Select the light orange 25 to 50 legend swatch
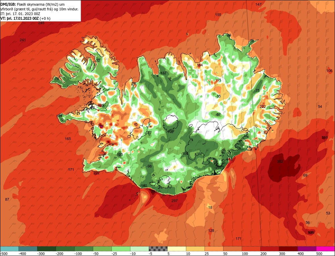335x256 pixels. [214, 249]
